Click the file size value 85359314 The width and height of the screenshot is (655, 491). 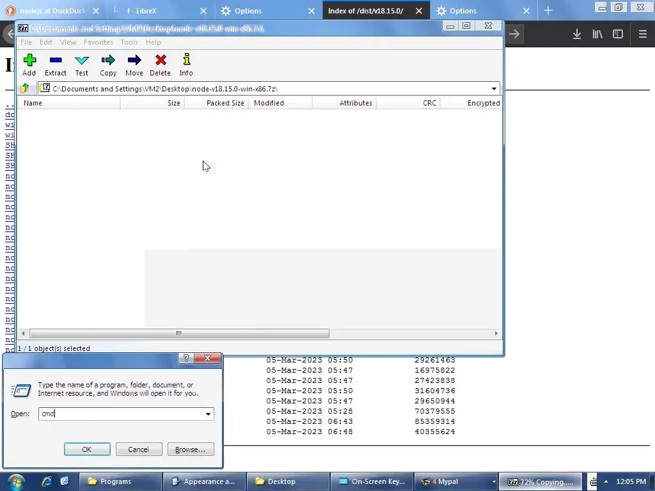pyautogui.click(x=435, y=421)
